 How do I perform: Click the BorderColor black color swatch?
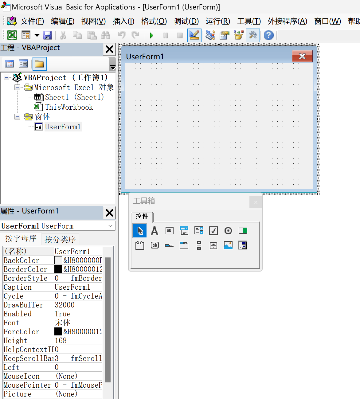[58, 269]
